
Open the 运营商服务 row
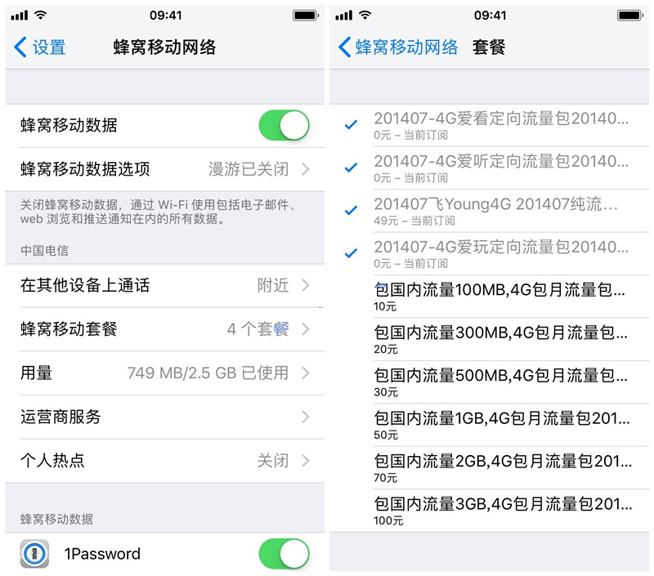pos(165,417)
